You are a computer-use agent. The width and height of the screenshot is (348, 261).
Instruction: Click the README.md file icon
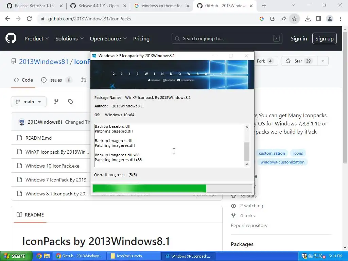tap(19, 138)
